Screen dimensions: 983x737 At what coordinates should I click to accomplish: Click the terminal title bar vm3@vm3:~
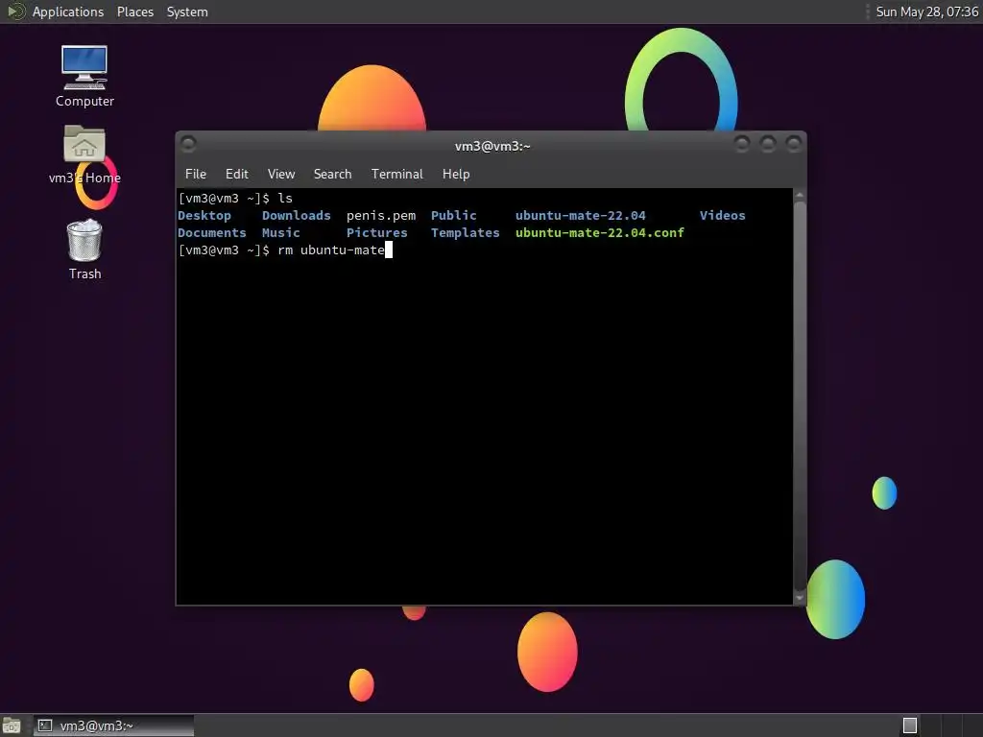[x=492, y=146]
